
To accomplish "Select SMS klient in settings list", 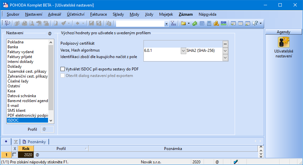I will 27,111.
